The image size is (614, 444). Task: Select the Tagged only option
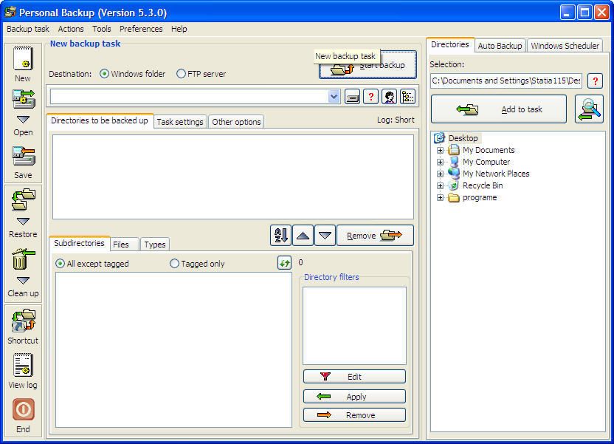(x=174, y=264)
